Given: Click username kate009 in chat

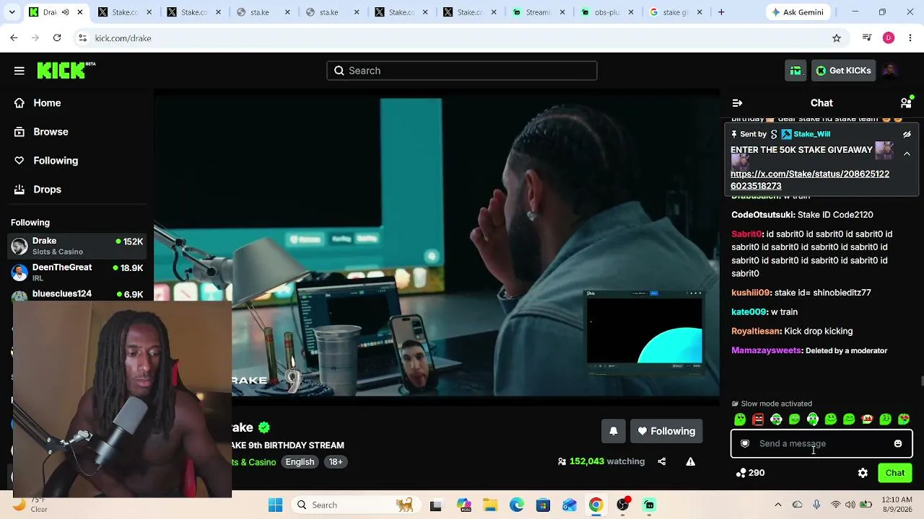Looking at the screenshot, I should (749, 312).
